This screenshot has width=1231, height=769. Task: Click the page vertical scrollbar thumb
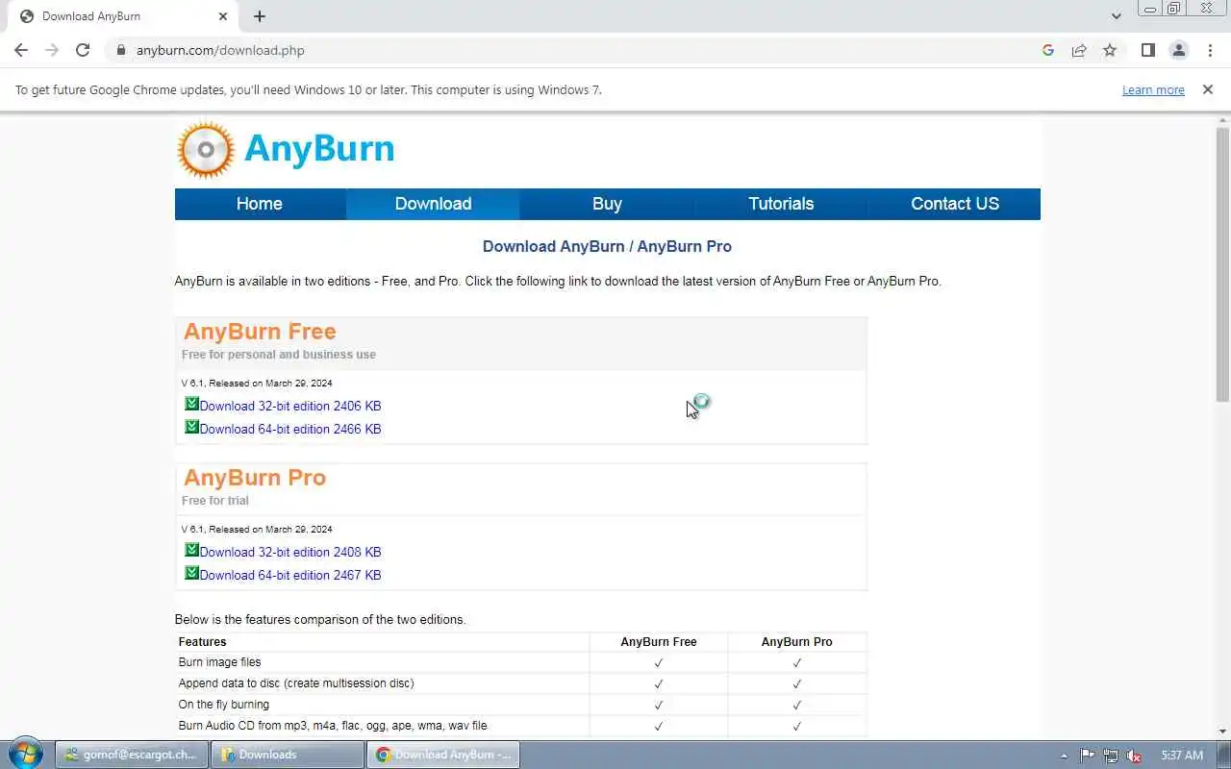pyautogui.click(x=1222, y=264)
